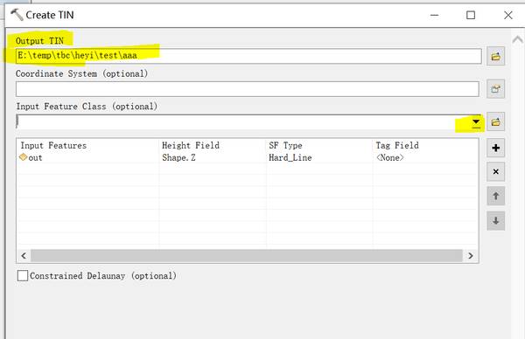Click the <None> Tag Field cell
The width and height of the screenshot is (525, 339).
(390, 157)
